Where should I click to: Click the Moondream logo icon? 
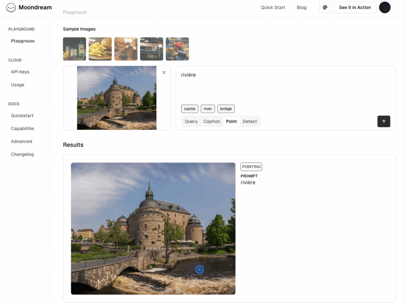(x=11, y=7)
